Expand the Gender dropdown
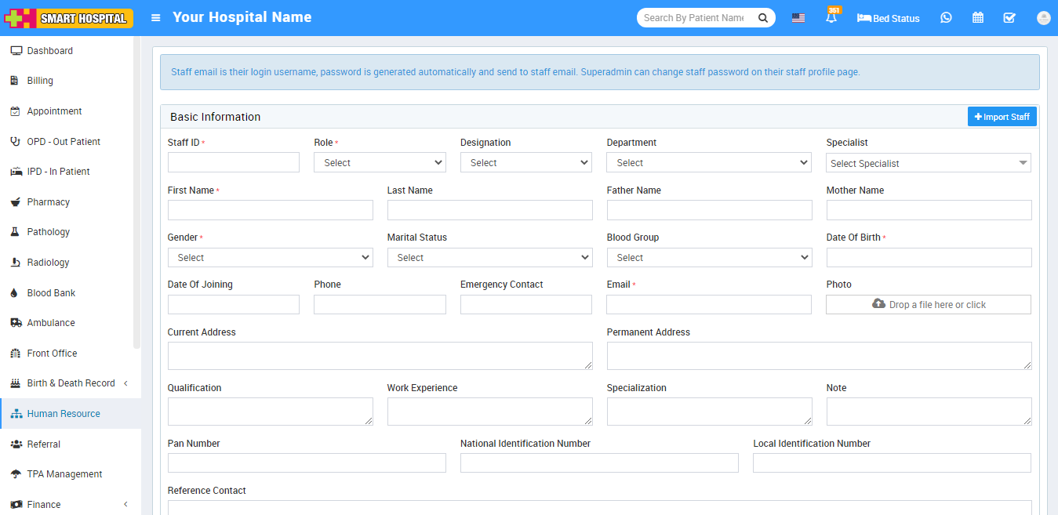The height and width of the screenshot is (515, 1058). [x=270, y=257]
